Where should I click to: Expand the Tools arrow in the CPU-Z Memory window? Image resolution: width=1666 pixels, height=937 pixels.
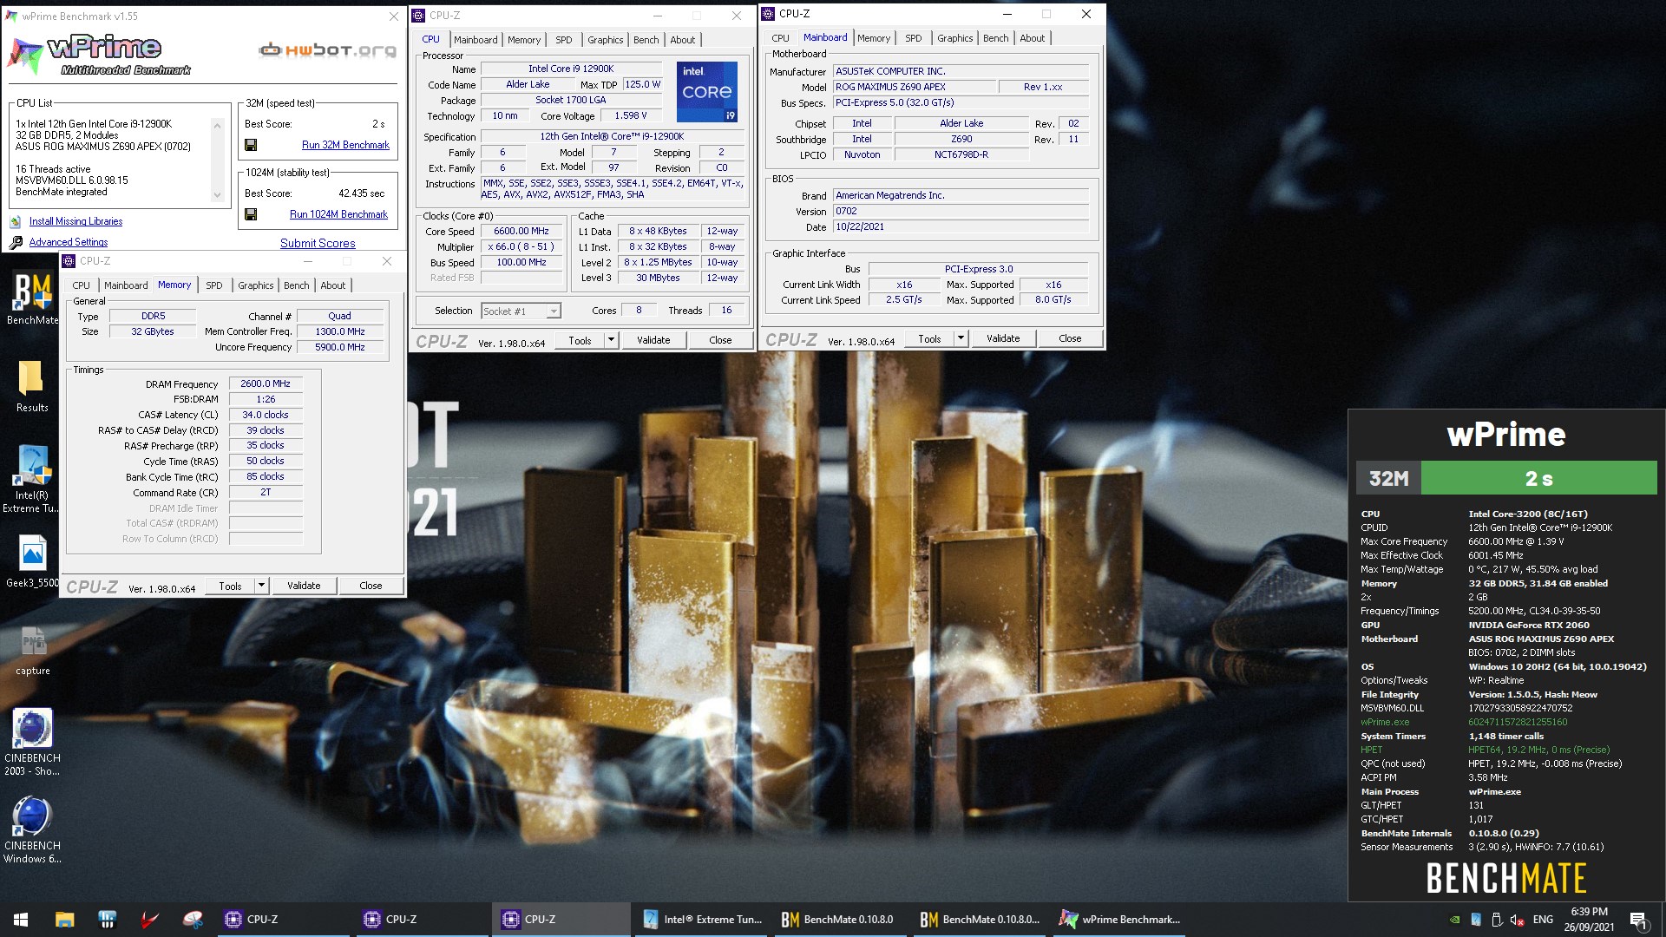pyautogui.click(x=261, y=586)
